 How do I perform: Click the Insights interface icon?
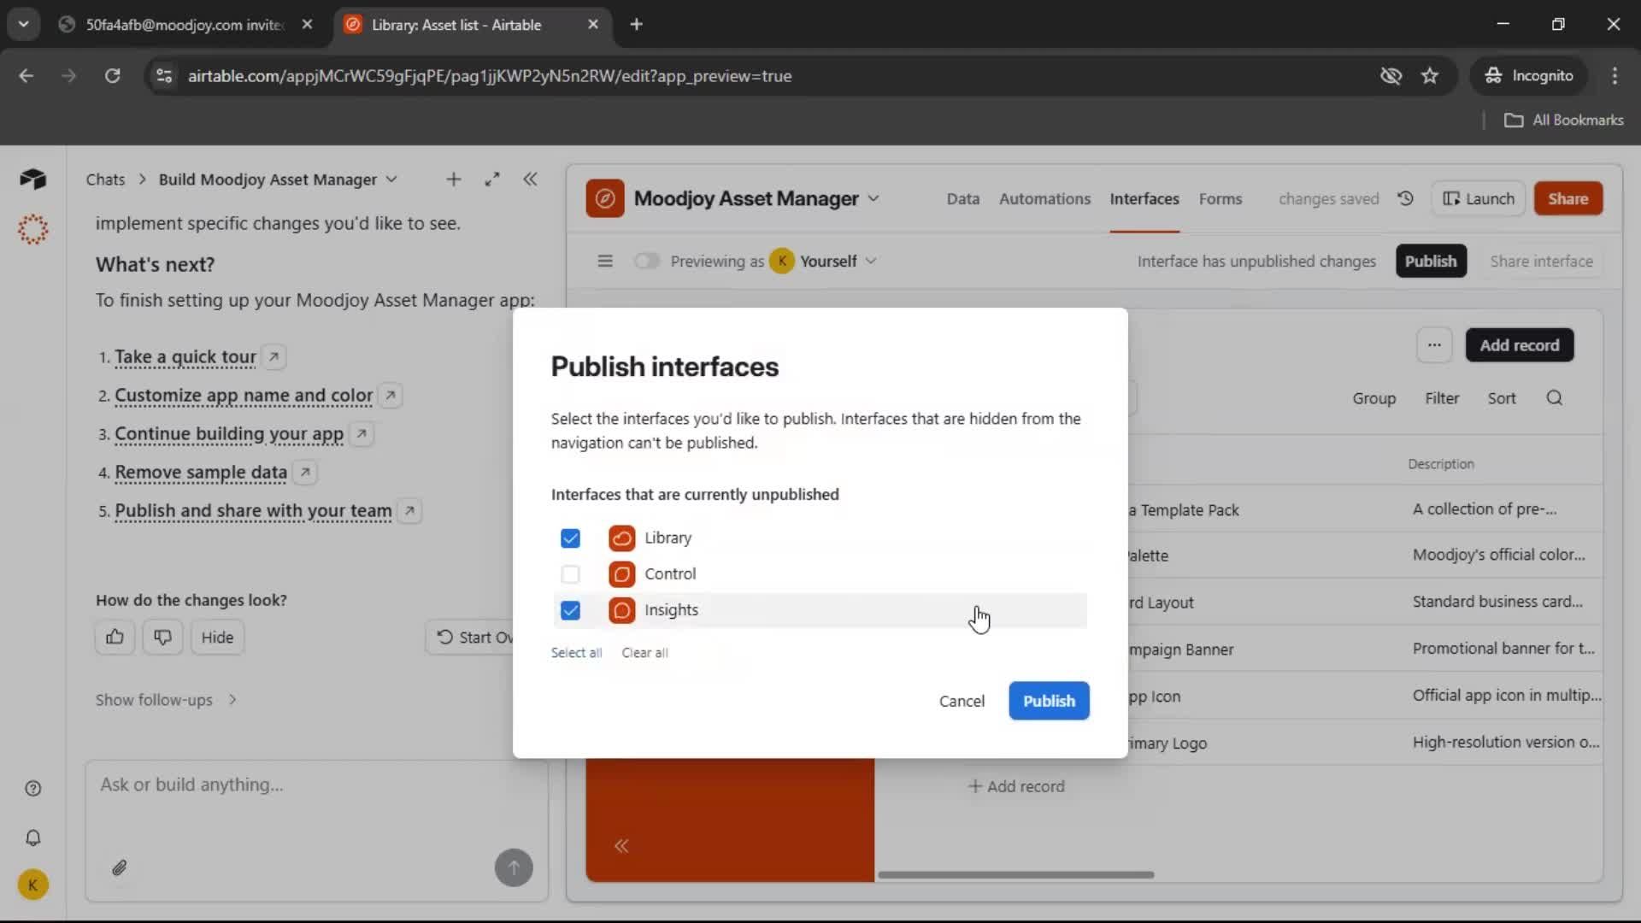click(622, 610)
